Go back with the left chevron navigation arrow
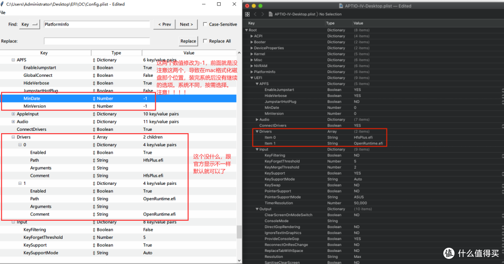 255,14
